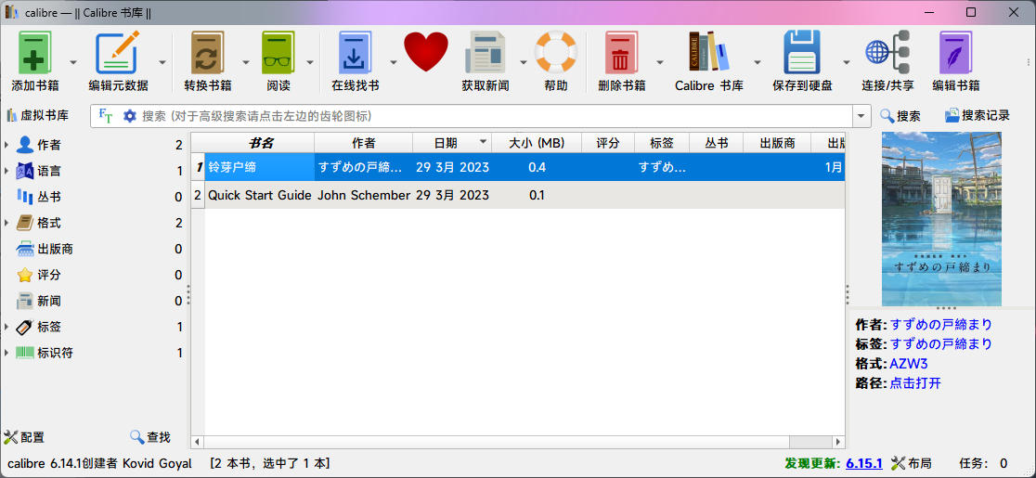Toggle full text search FT icon
Viewport: 1036px width, 478px height.
pos(106,116)
